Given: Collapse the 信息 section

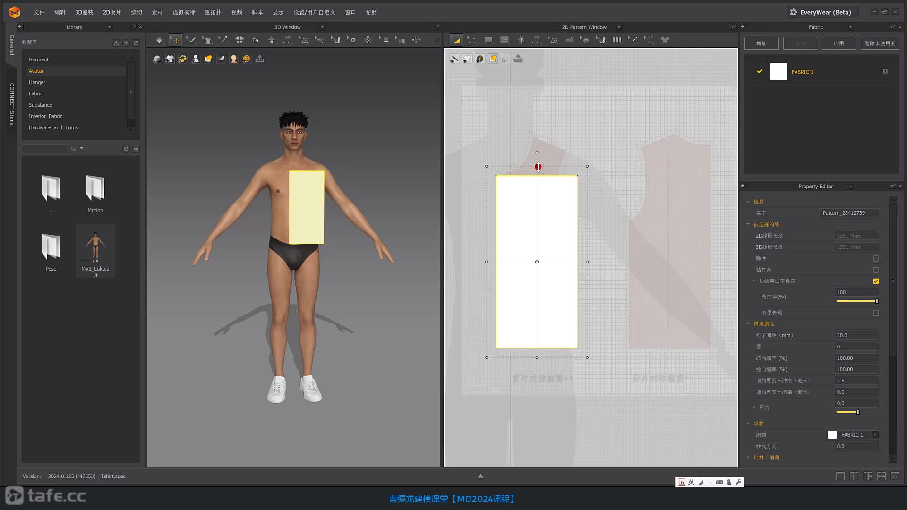Looking at the screenshot, I should coord(748,202).
